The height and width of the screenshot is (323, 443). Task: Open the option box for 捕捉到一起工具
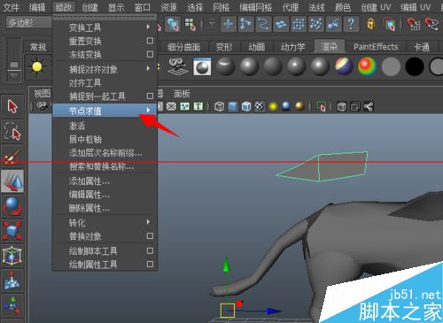pos(150,96)
